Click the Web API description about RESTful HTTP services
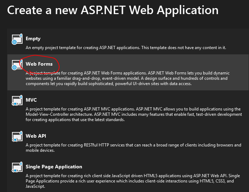 [133, 148]
